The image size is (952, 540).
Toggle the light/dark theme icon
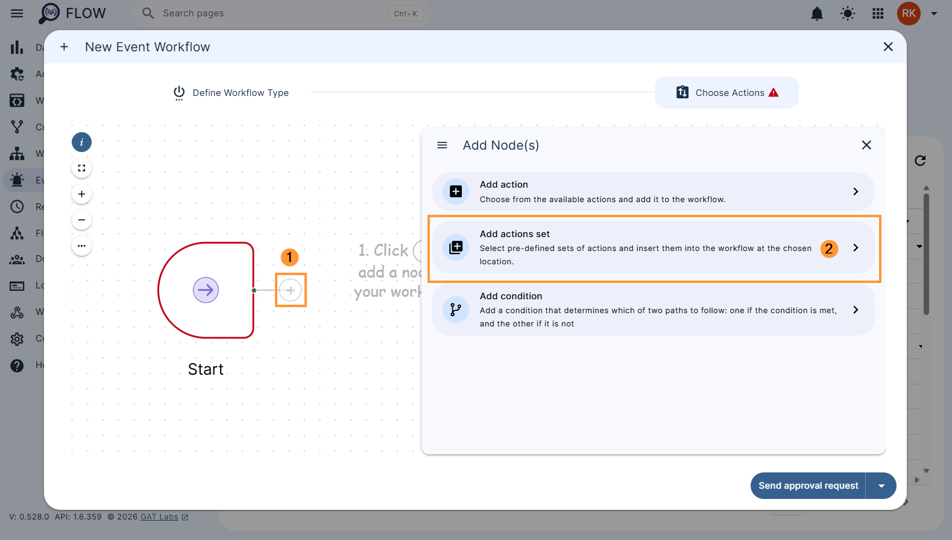pyautogui.click(x=848, y=13)
